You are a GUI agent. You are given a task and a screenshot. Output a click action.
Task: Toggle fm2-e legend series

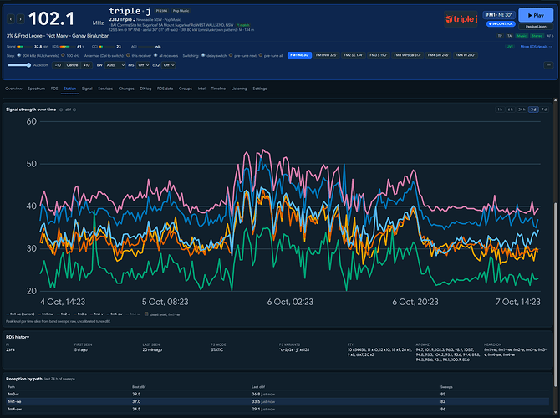[x=64, y=314]
